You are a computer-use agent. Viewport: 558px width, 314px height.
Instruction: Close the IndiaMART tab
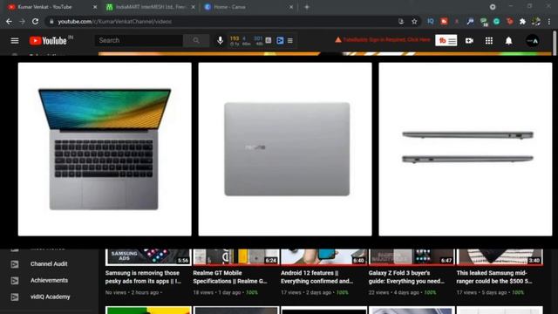[x=194, y=7]
